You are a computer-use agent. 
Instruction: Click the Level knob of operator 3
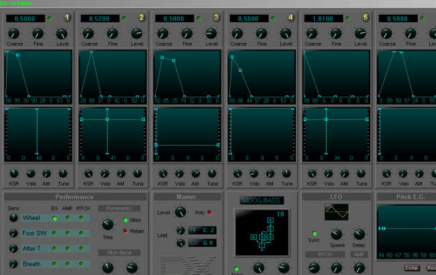[211, 34]
